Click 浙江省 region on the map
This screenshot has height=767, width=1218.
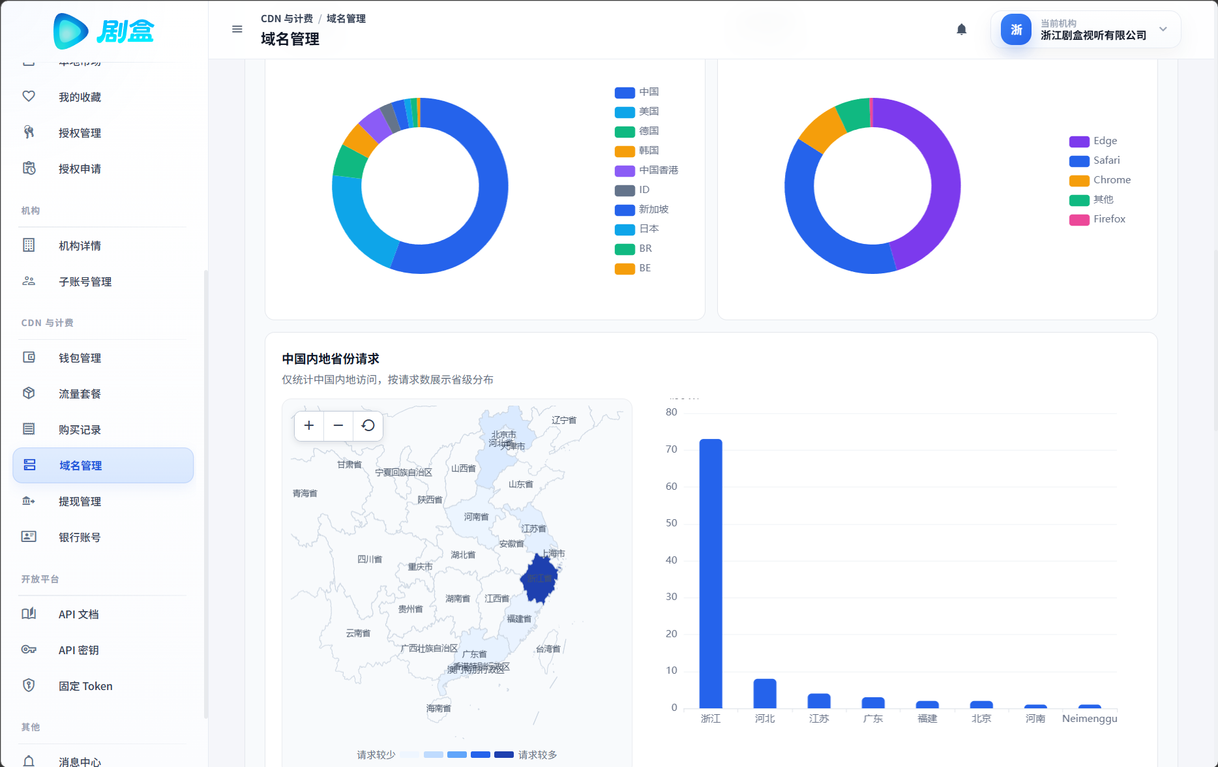pyautogui.click(x=539, y=578)
